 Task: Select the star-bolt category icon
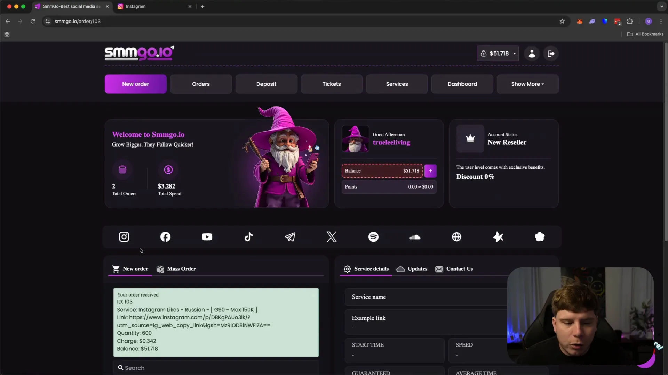498,237
